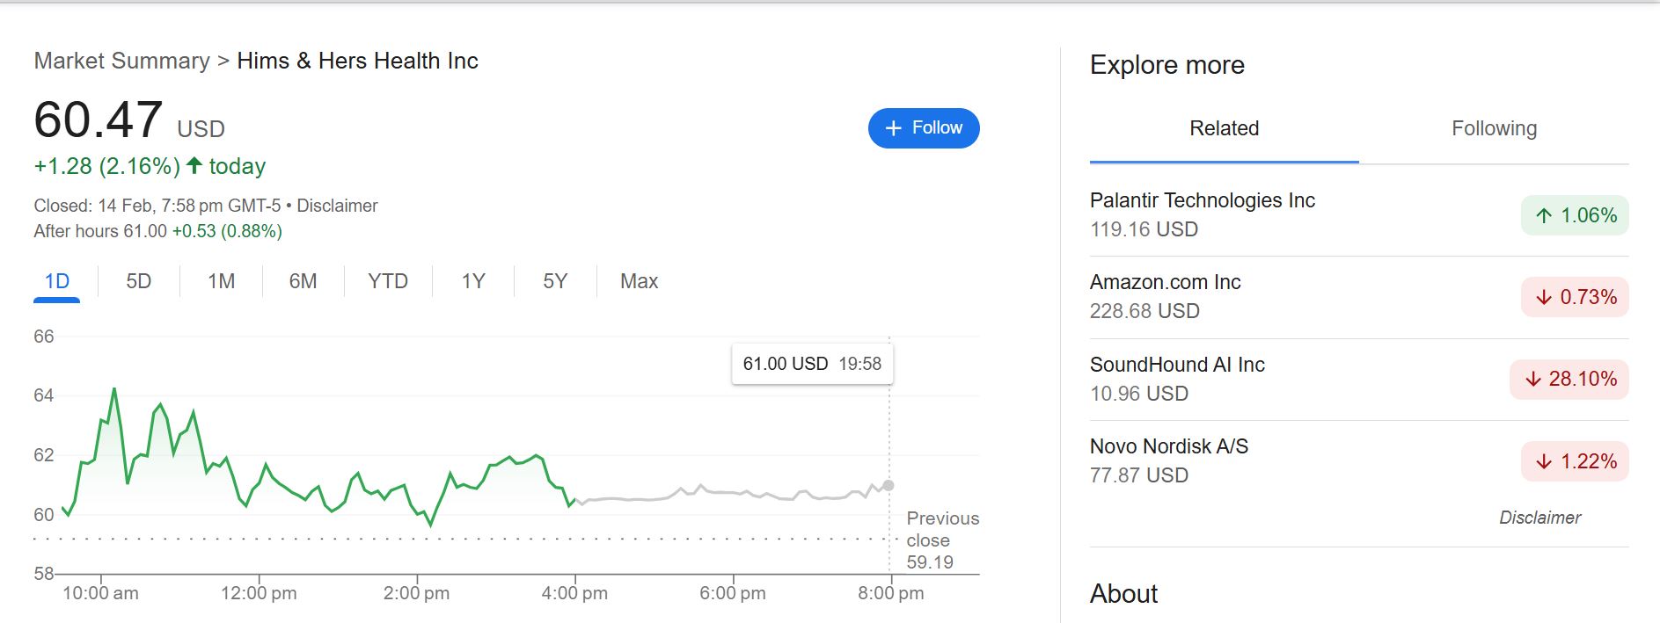Click Novo Nordisk's red 1.22% down badge
1660x623 pixels.
coord(1574,461)
